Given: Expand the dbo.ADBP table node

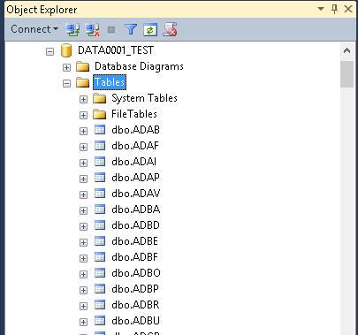Looking at the screenshot, I should (83, 291).
